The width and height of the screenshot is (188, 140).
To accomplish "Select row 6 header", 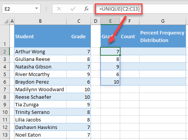I will (x=5, y=82).
